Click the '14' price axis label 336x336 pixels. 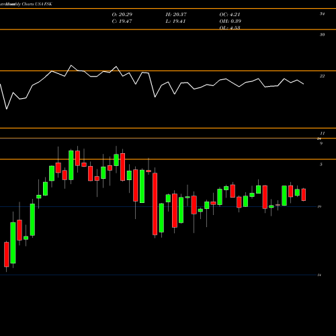click(x=319, y=275)
